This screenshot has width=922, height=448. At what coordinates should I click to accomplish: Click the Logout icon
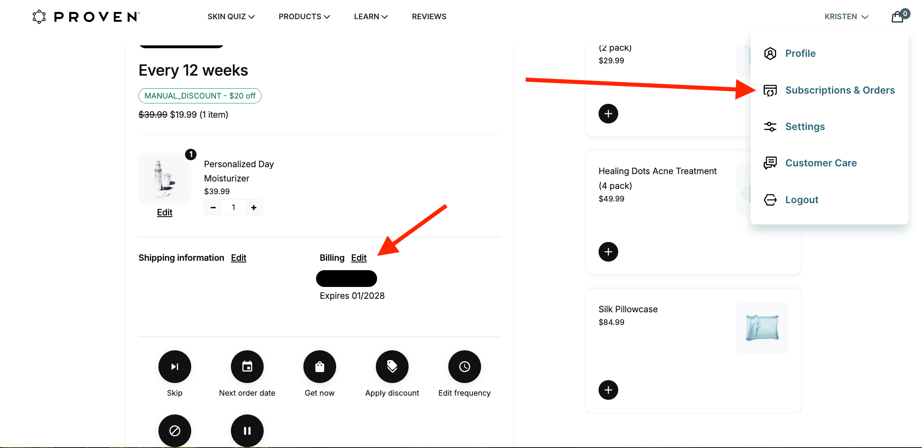[770, 200]
